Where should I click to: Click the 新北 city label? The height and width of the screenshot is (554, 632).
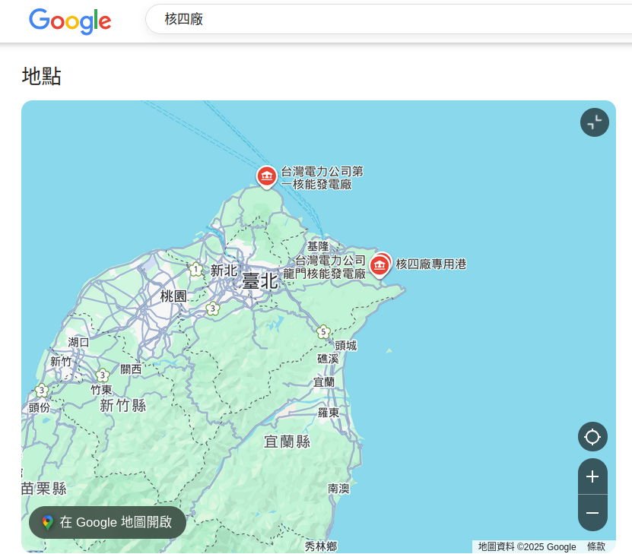click(x=224, y=271)
